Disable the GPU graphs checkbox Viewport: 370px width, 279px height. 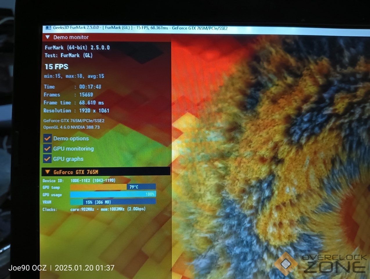(x=47, y=159)
